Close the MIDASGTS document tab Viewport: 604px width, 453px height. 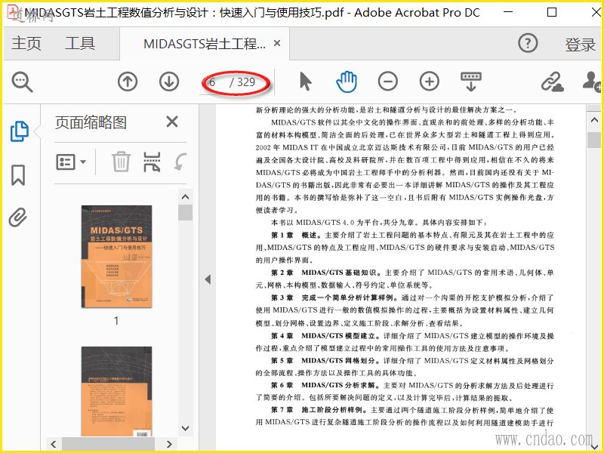coord(277,43)
